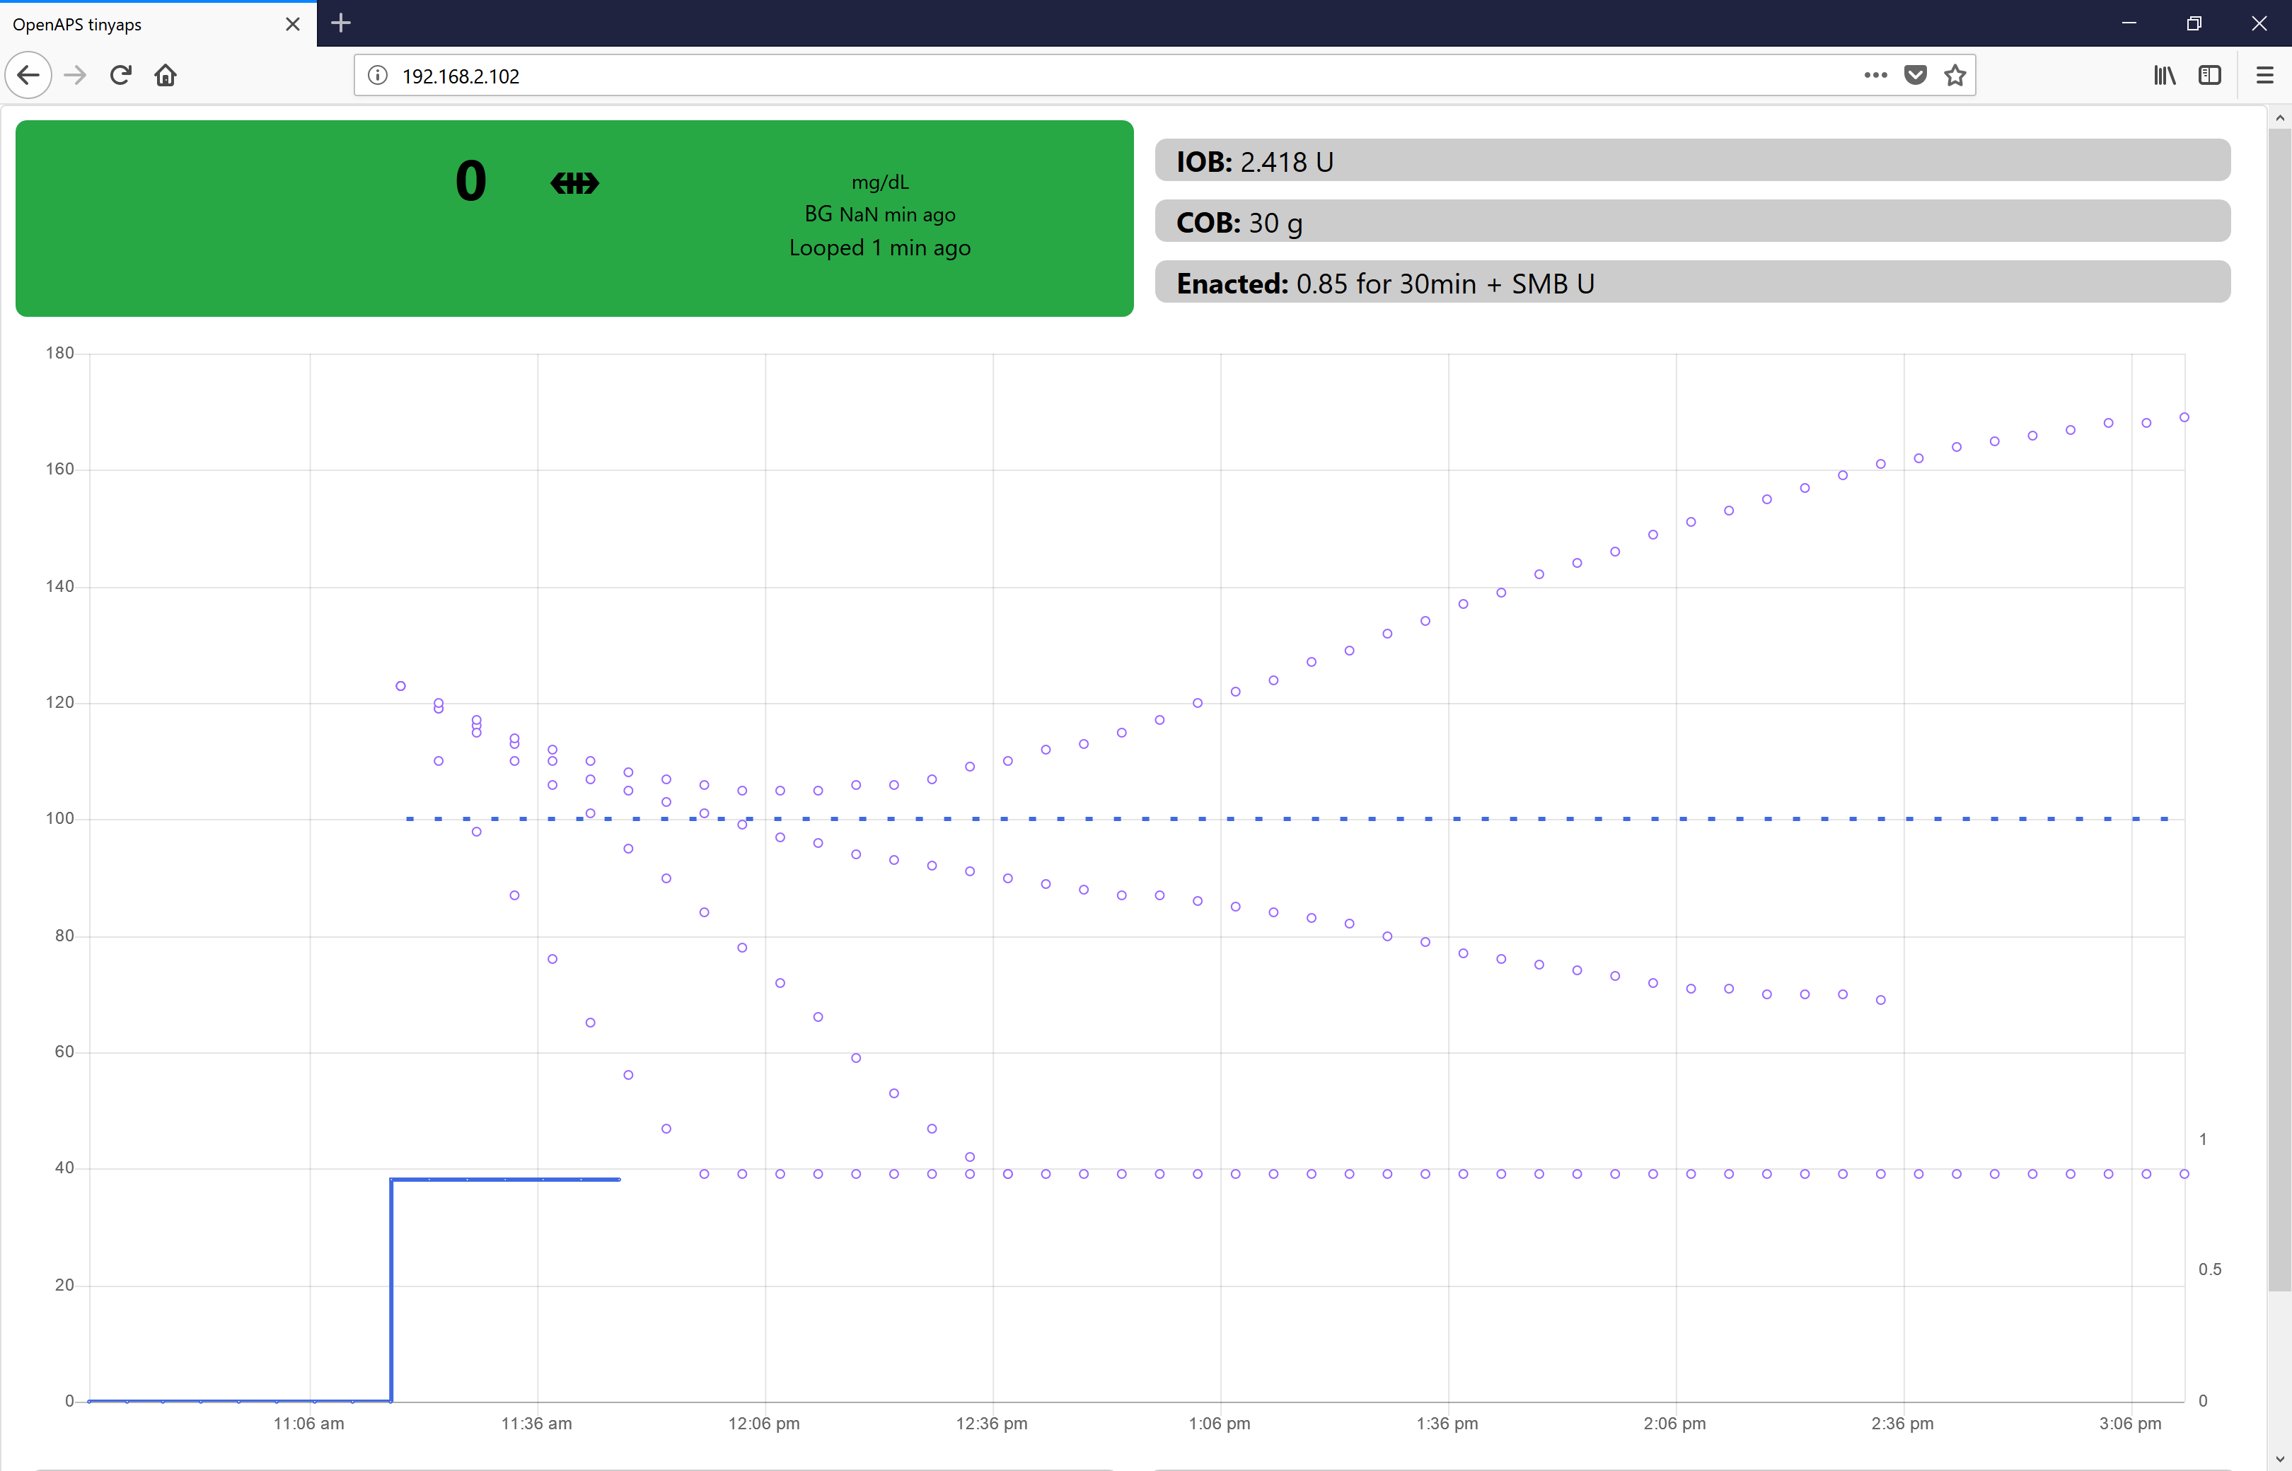Open site information icon in address bar
2292x1471 pixels.
[377, 76]
